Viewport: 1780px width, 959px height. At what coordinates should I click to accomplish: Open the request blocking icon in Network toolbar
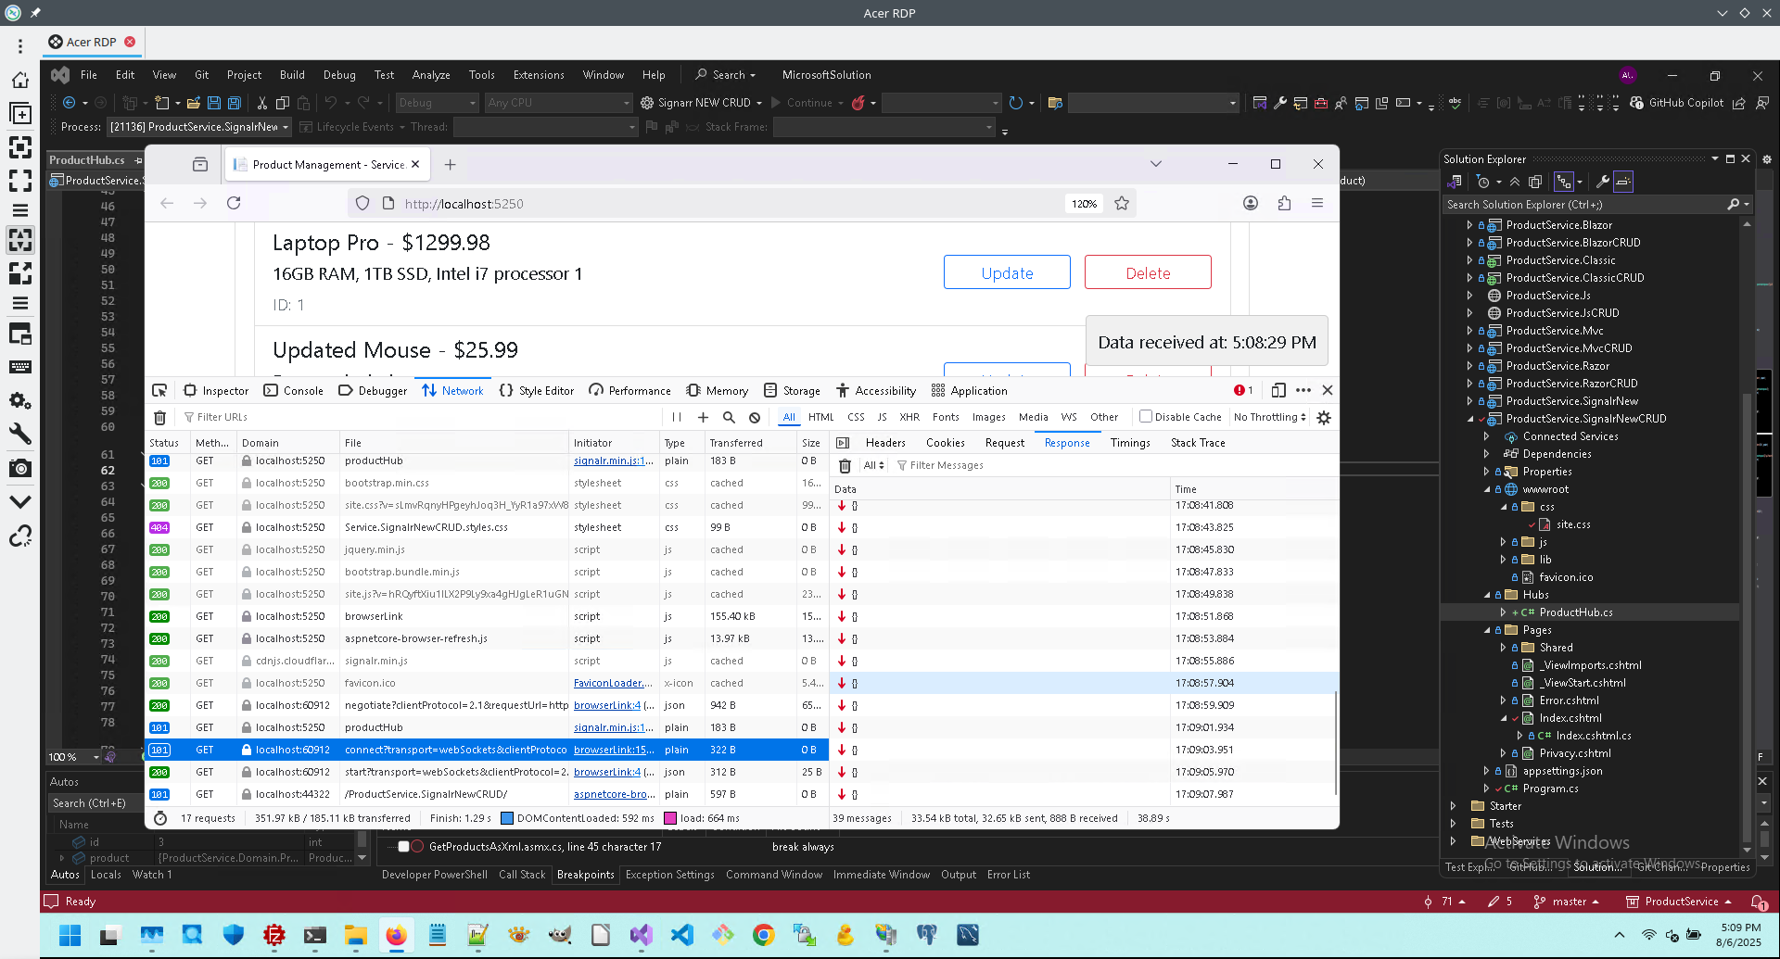pyautogui.click(x=755, y=418)
